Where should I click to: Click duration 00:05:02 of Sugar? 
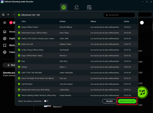(127, 55)
